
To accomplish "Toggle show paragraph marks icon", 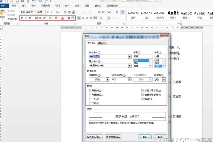I will click(122, 12).
